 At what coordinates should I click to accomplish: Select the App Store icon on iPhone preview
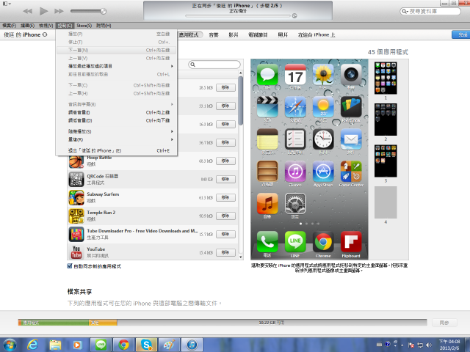click(323, 171)
